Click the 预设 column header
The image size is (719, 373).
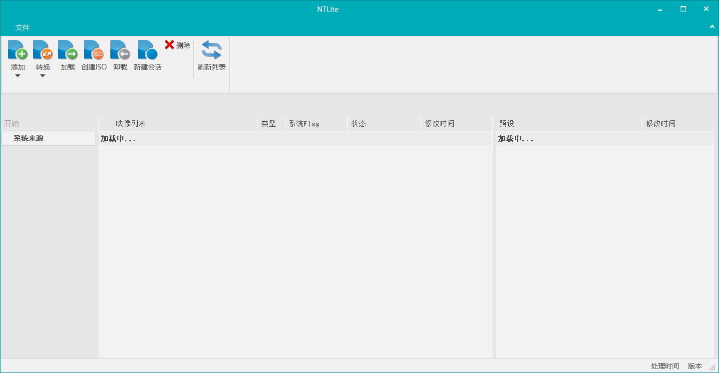(x=569, y=123)
